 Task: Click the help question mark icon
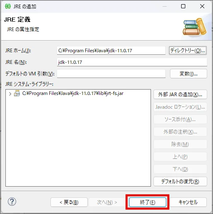pyautogui.click(x=12, y=202)
